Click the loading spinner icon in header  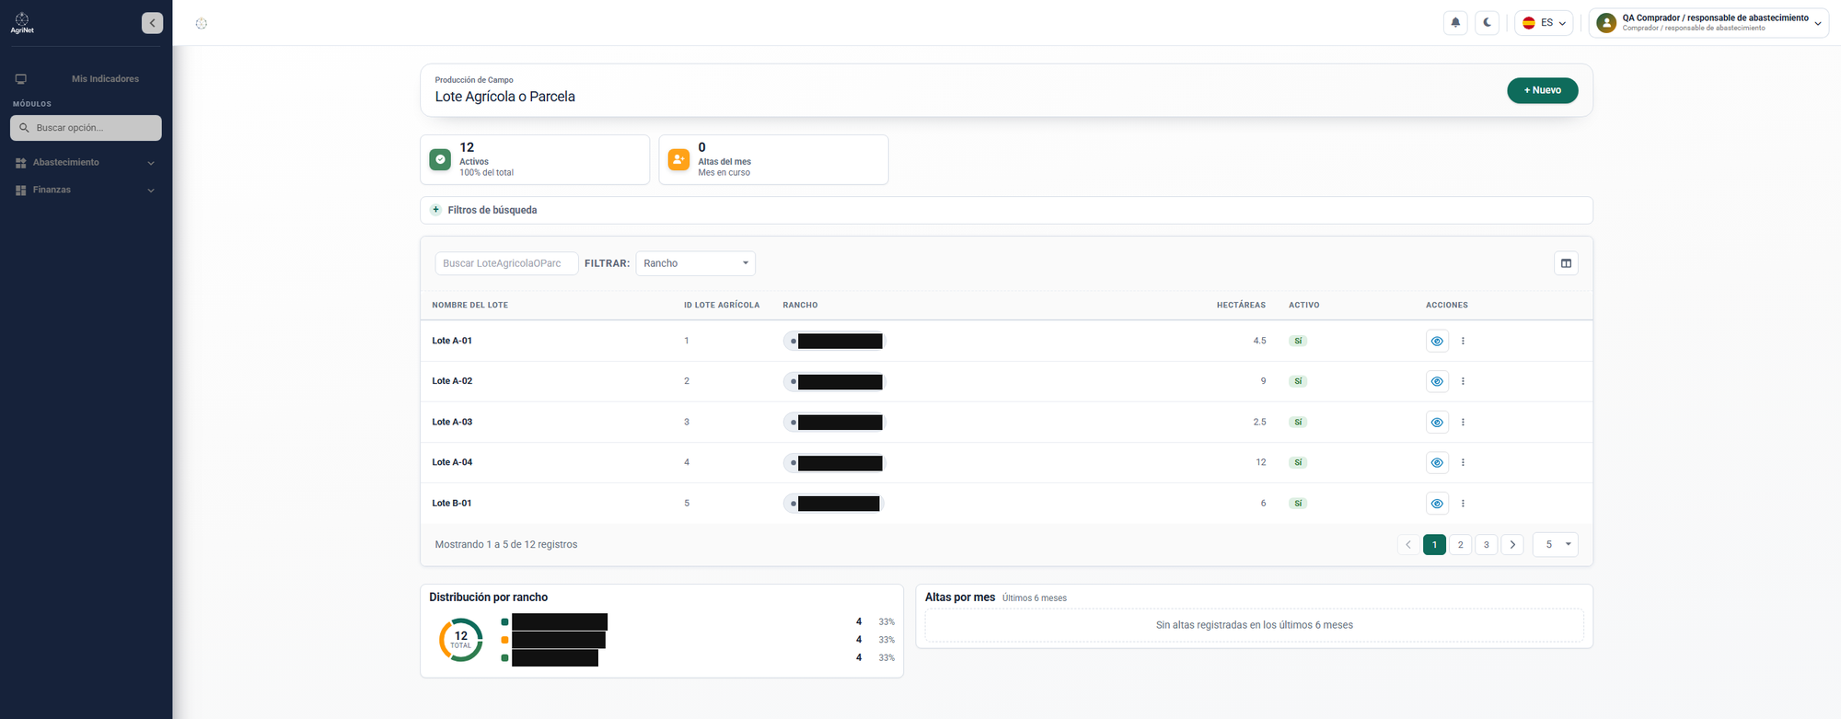202,23
